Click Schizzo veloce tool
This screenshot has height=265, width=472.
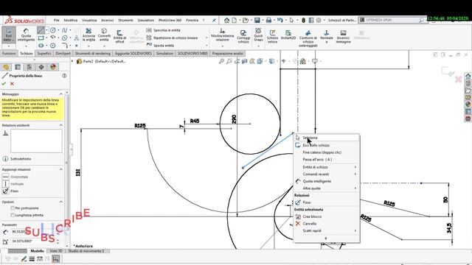point(272,37)
